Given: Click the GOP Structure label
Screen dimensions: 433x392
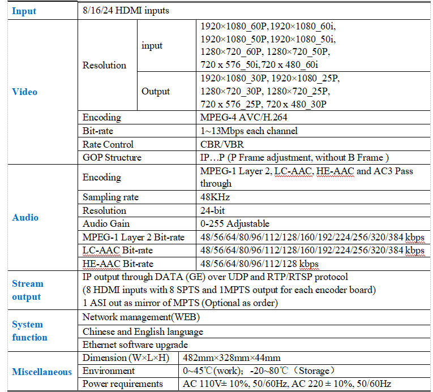Looking at the screenshot, I should pyautogui.click(x=112, y=157).
